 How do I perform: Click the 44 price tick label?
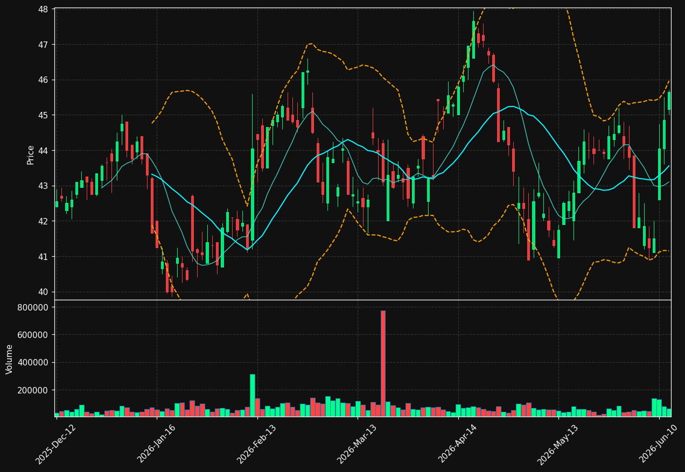[x=43, y=151]
